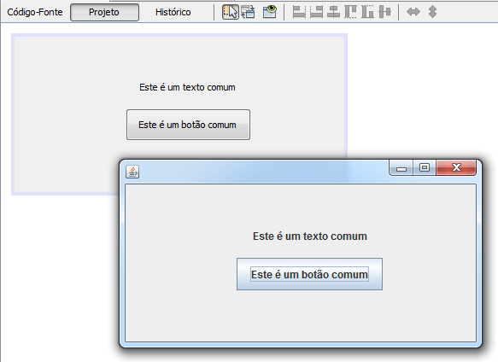The height and width of the screenshot is (362, 498).
Task: Open the Java icon window menu in the preview title bar
Action: [x=132, y=172]
